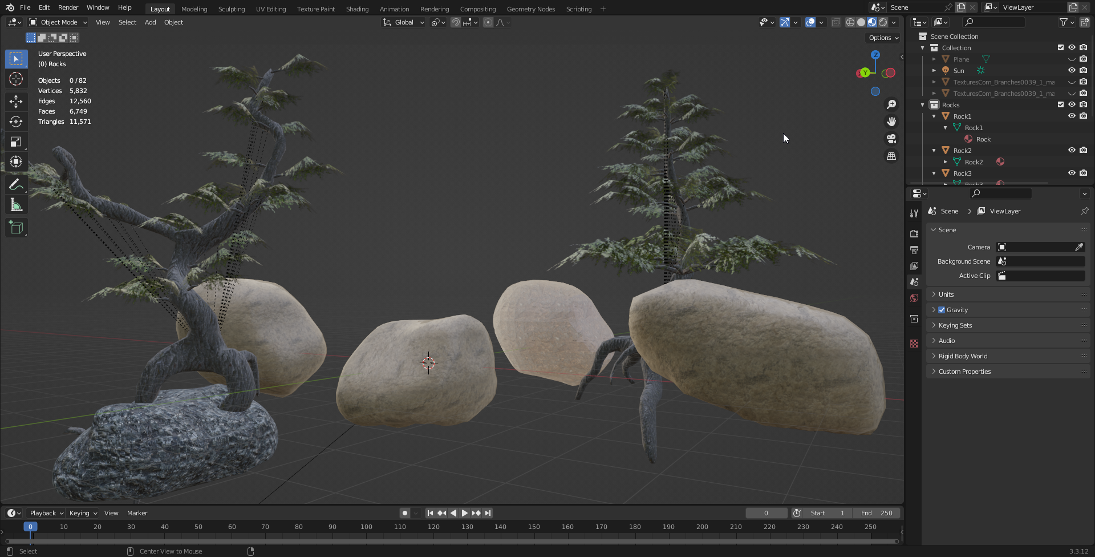Open the viewport Add menu
1095x557 pixels.
click(x=150, y=22)
